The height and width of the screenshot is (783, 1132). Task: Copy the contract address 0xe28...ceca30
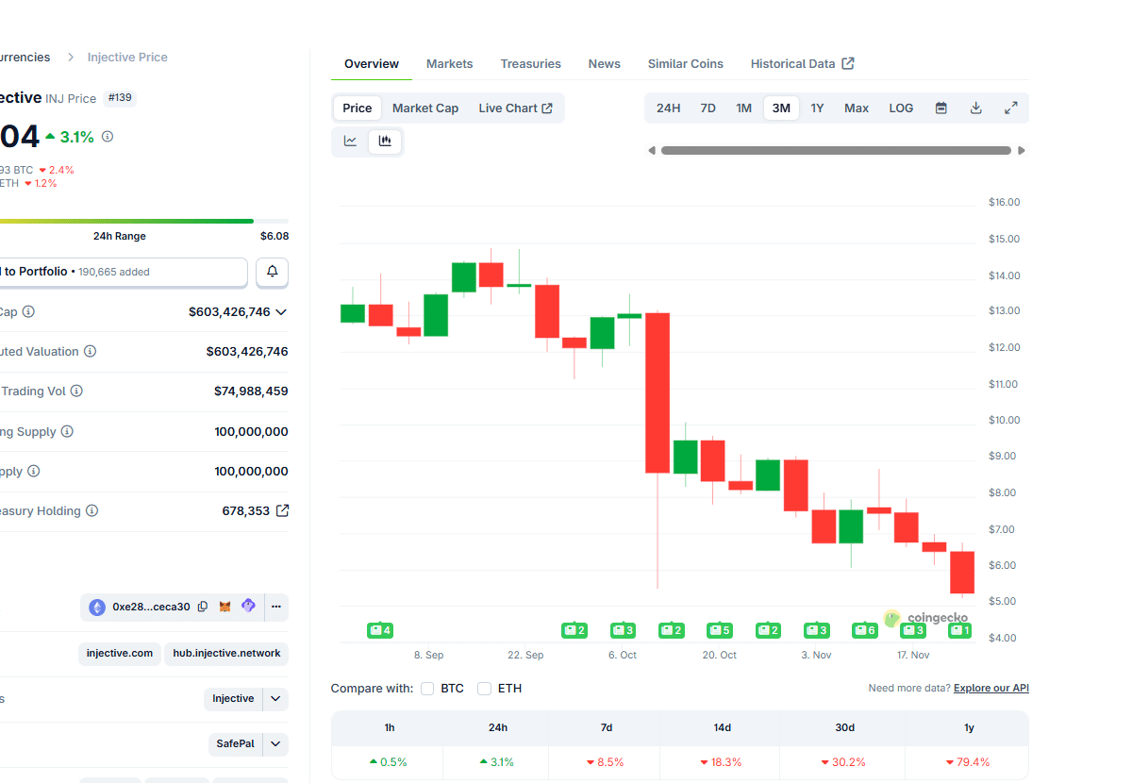(x=203, y=607)
